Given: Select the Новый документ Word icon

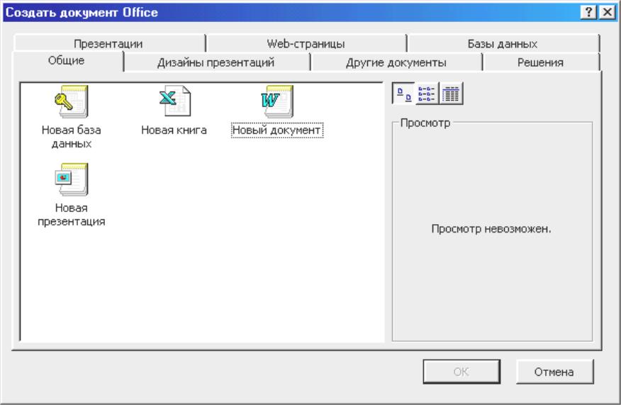Looking at the screenshot, I should (x=277, y=101).
